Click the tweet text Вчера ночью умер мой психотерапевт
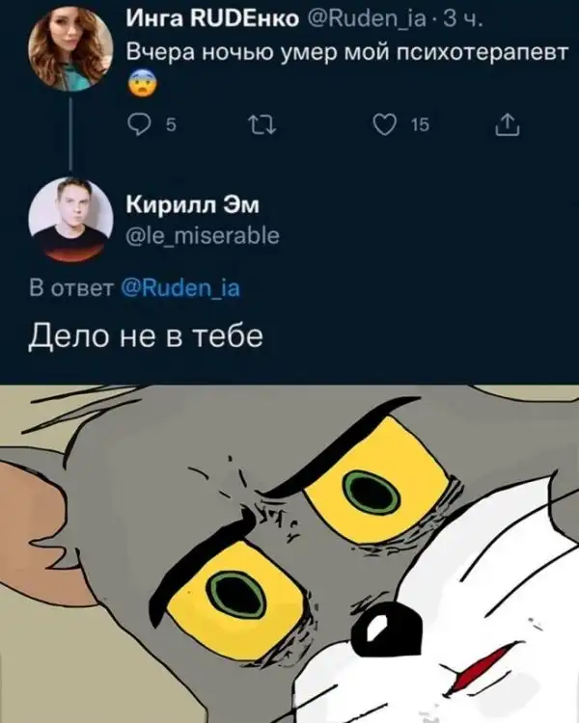The height and width of the screenshot is (723, 579). point(347,53)
